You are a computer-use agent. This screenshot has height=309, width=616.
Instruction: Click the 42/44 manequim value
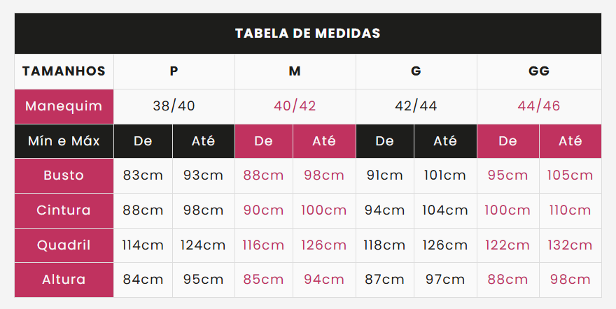coord(416,106)
